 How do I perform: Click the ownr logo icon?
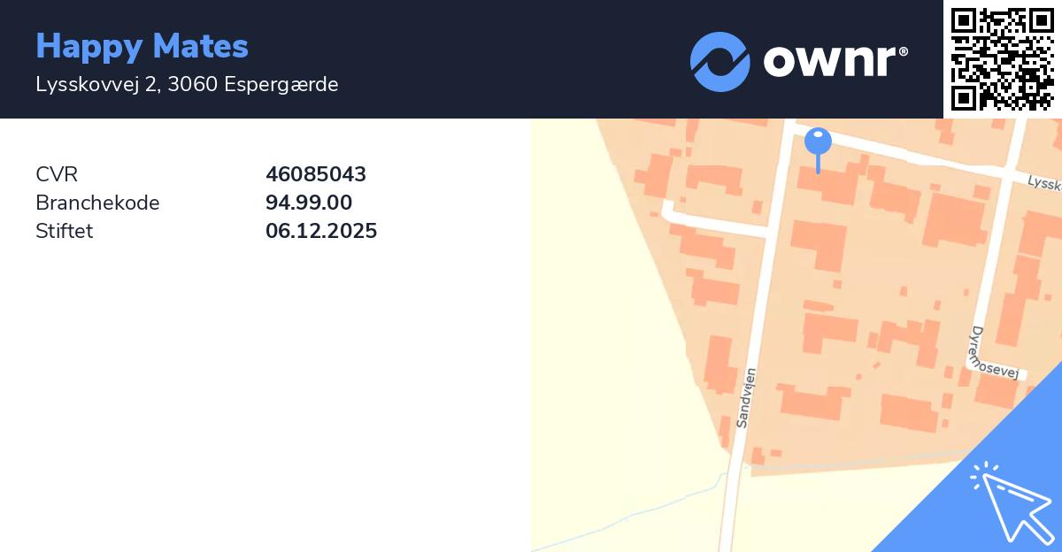pos(720,62)
